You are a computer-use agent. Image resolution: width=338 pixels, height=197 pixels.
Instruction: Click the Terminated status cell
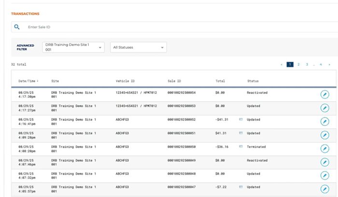click(x=256, y=147)
